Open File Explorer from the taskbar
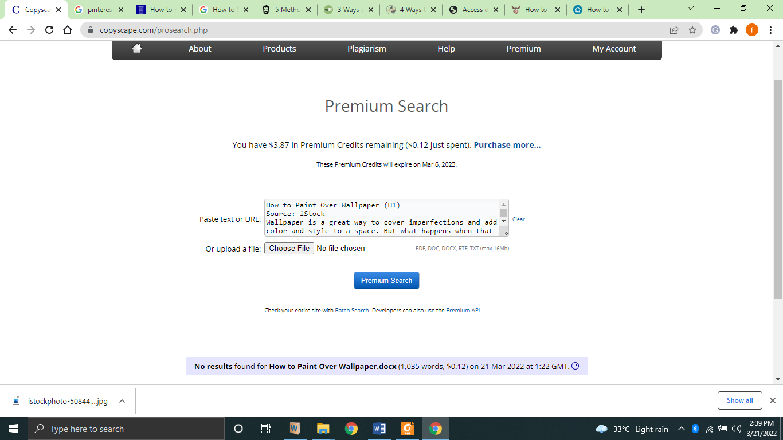783x440 pixels. pyautogui.click(x=323, y=429)
